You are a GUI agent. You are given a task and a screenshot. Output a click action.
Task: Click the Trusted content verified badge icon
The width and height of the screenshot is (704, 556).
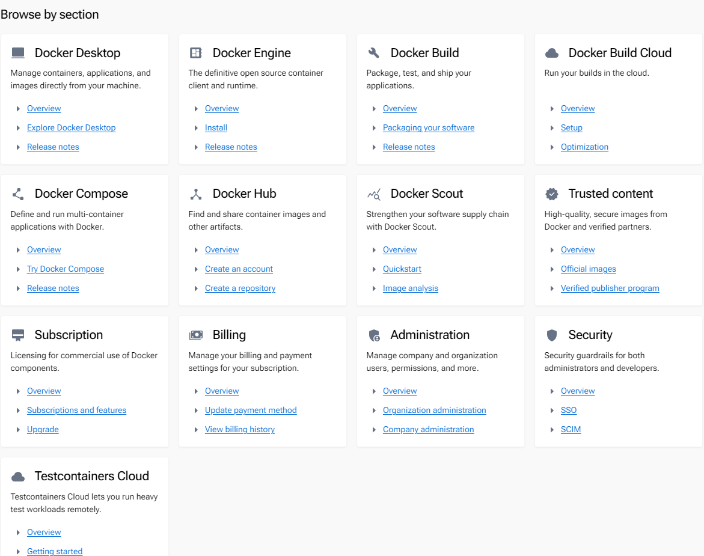[552, 194]
